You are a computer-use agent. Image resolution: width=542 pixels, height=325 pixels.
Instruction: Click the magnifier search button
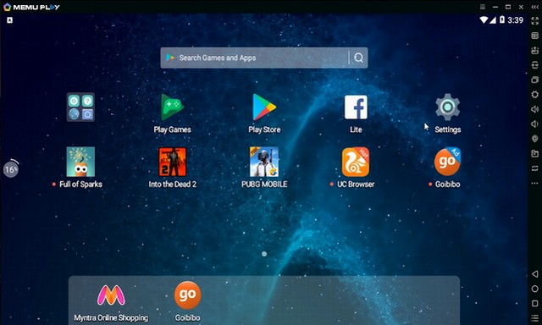[359, 58]
